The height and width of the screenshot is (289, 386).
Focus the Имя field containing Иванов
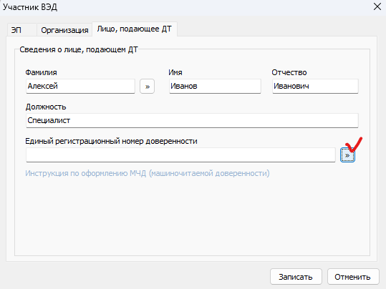pyautogui.click(x=215, y=86)
